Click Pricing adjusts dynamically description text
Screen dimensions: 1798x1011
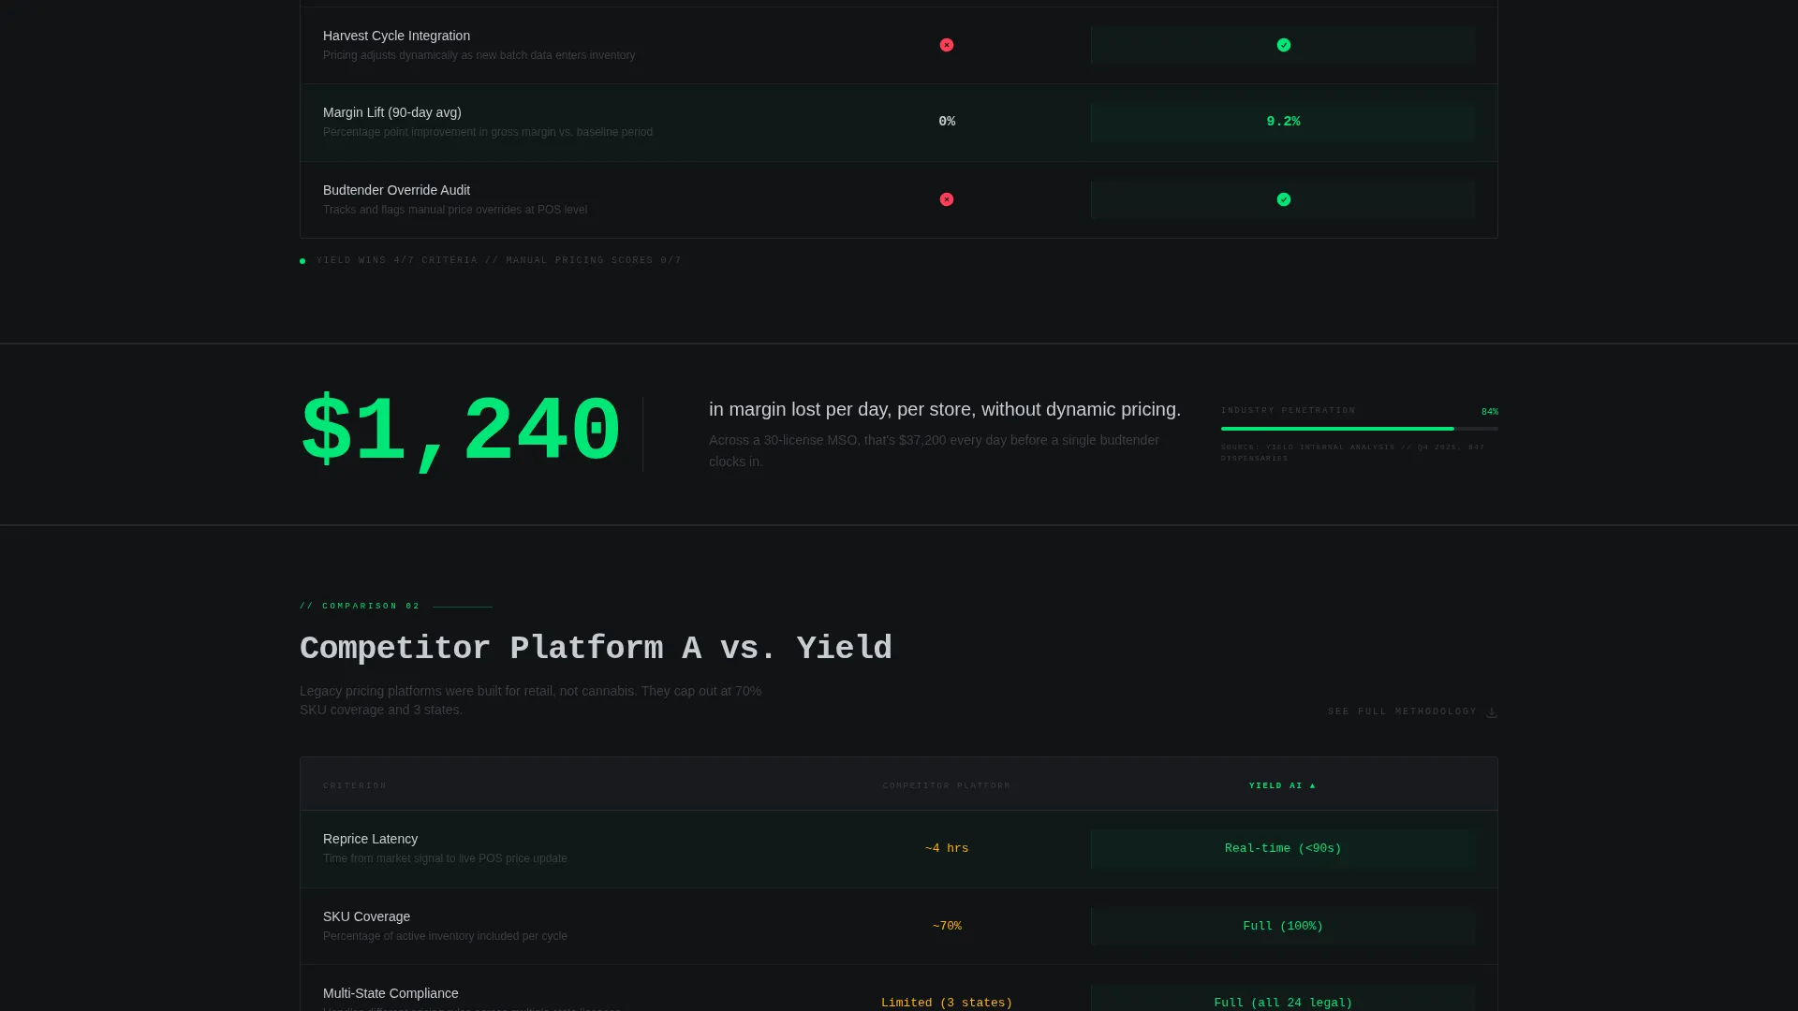click(479, 55)
